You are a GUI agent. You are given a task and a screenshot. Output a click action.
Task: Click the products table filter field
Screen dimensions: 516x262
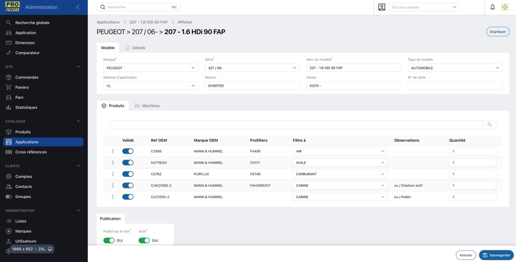[296, 124]
